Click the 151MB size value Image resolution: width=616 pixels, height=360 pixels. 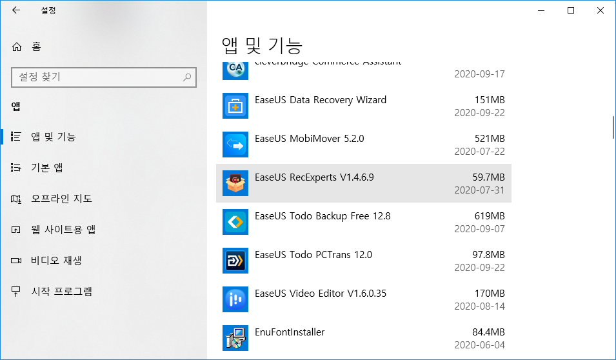[490, 100]
